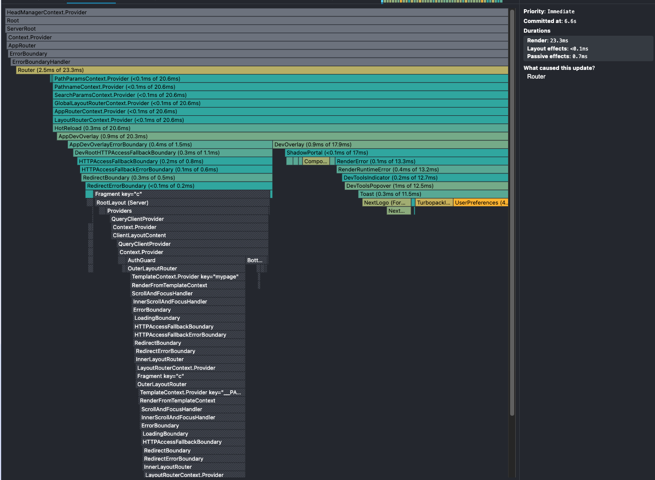Select the AuthGuard component bar
Viewport: 655px width, 480px height.
186,260
